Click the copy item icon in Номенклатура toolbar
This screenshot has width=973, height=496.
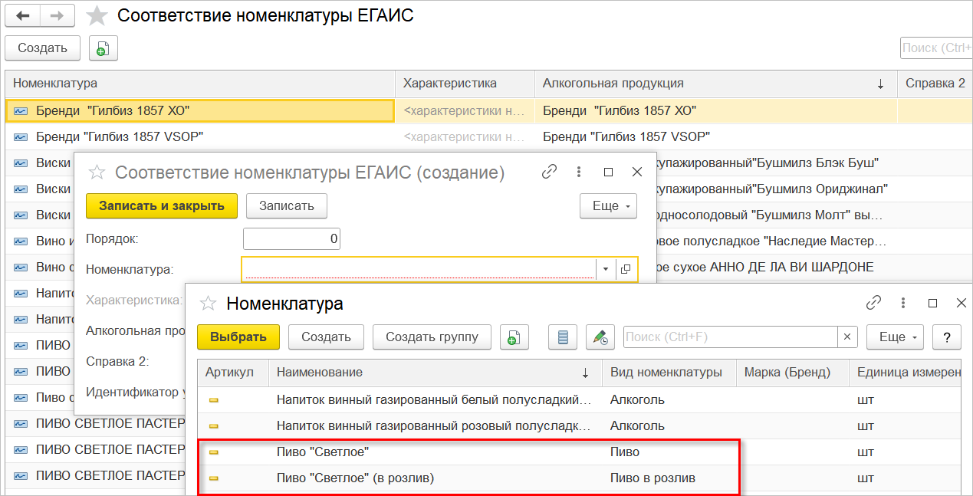click(x=514, y=337)
